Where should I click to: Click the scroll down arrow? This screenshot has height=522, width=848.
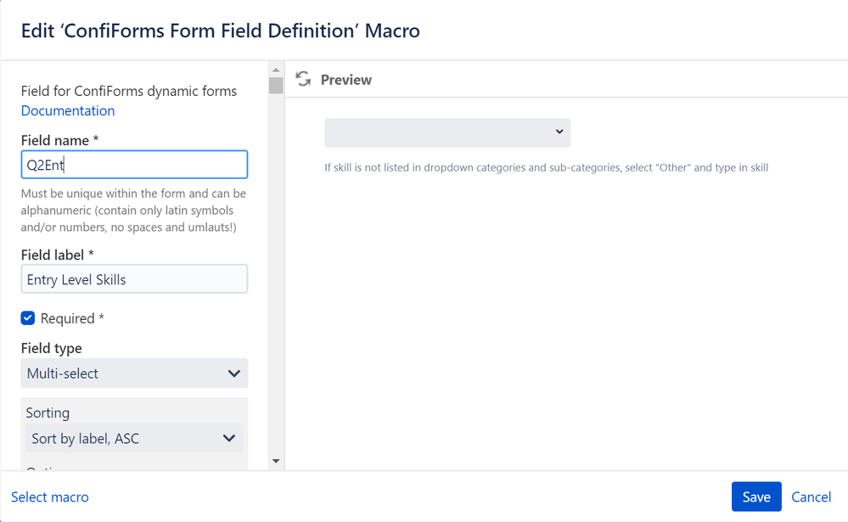(x=276, y=461)
